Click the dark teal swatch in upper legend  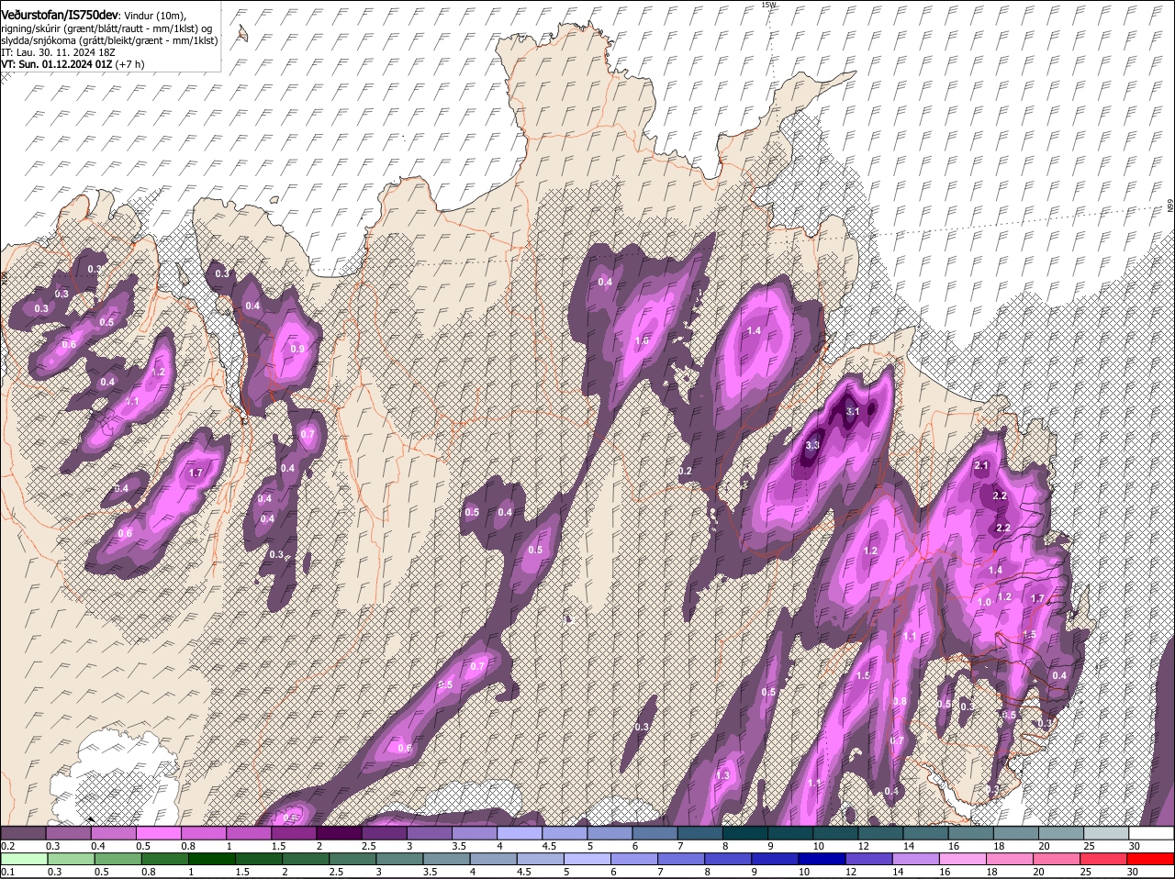[745, 833]
